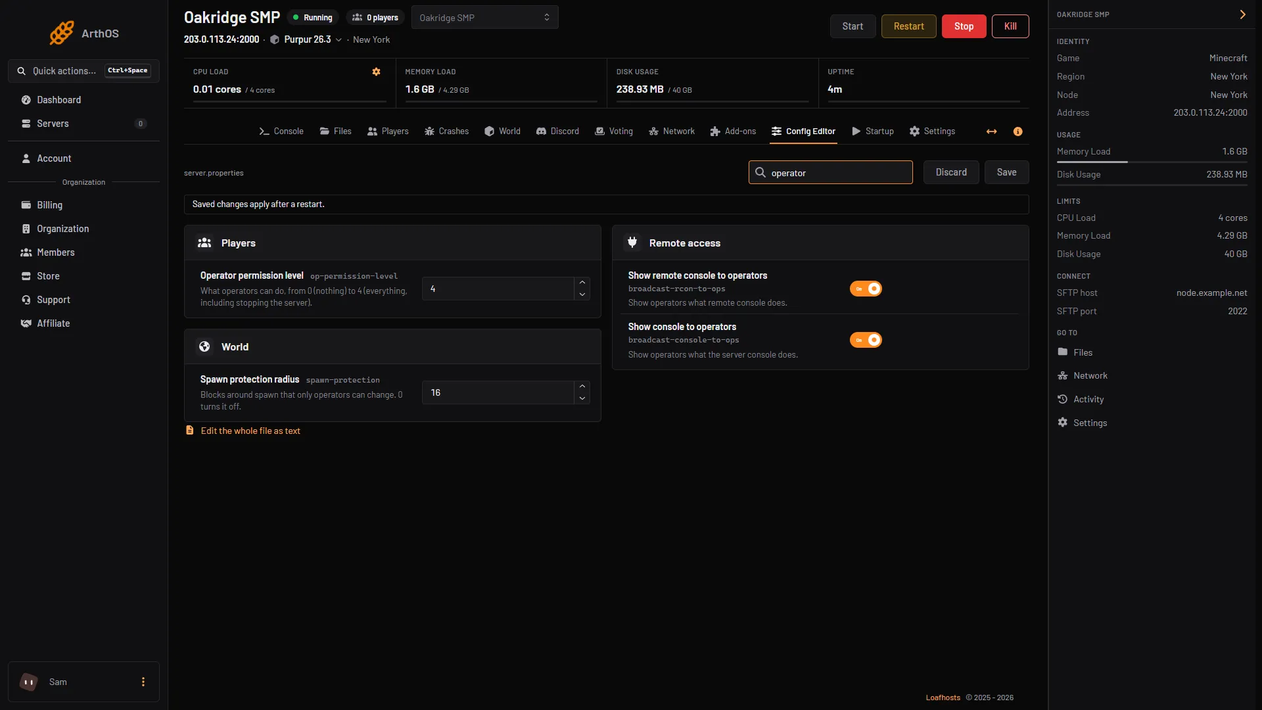Screen dimensions: 1262x710
Task: Open Settings shortcut in Go To list
Action: pyautogui.click(x=1083, y=423)
